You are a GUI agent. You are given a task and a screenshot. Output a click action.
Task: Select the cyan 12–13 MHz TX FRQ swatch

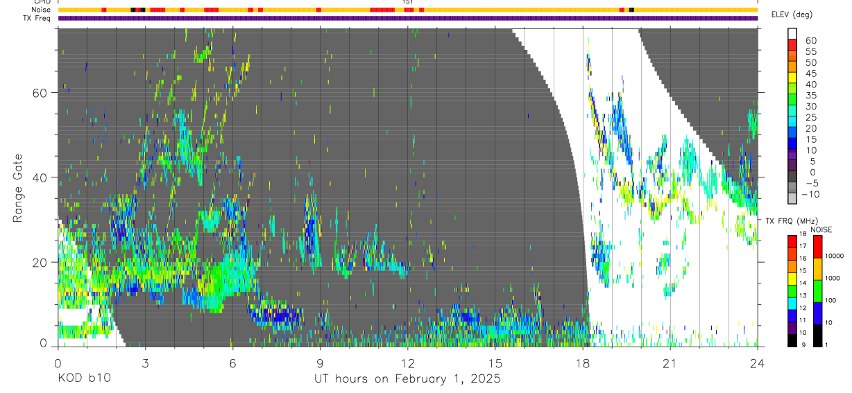click(792, 304)
